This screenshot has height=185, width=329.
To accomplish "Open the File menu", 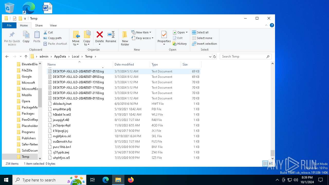I will [9, 25].
